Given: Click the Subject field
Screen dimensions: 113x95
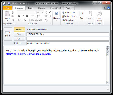Looking at the screenshot, I should pyautogui.click(x=68, y=43).
